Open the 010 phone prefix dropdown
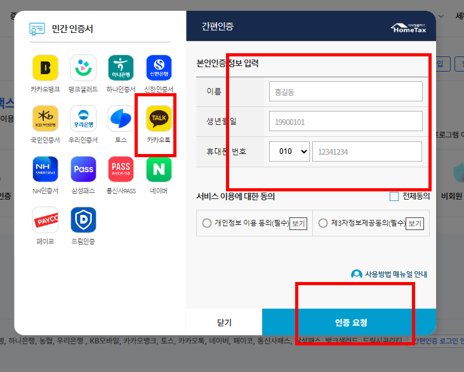 pyautogui.click(x=289, y=151)
